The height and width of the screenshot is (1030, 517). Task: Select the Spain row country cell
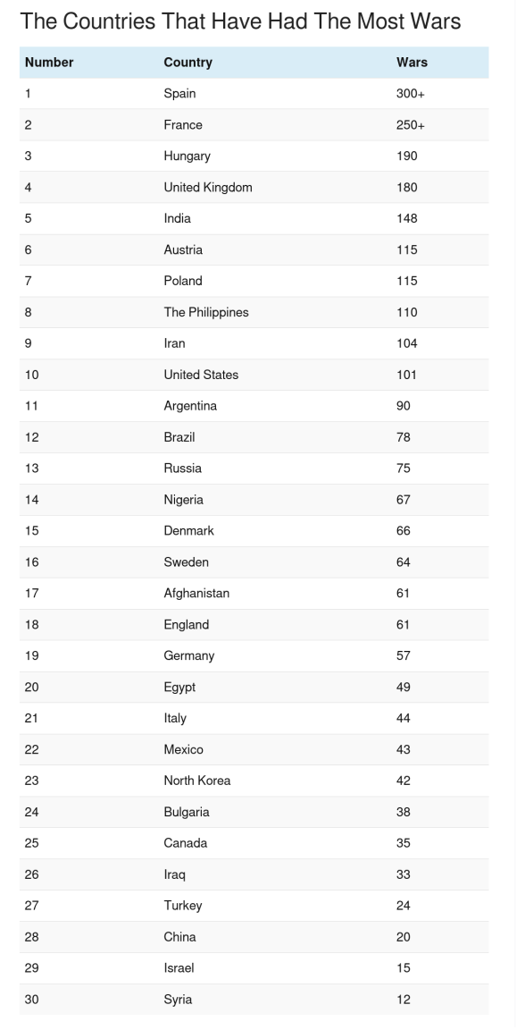pos(179,93)
